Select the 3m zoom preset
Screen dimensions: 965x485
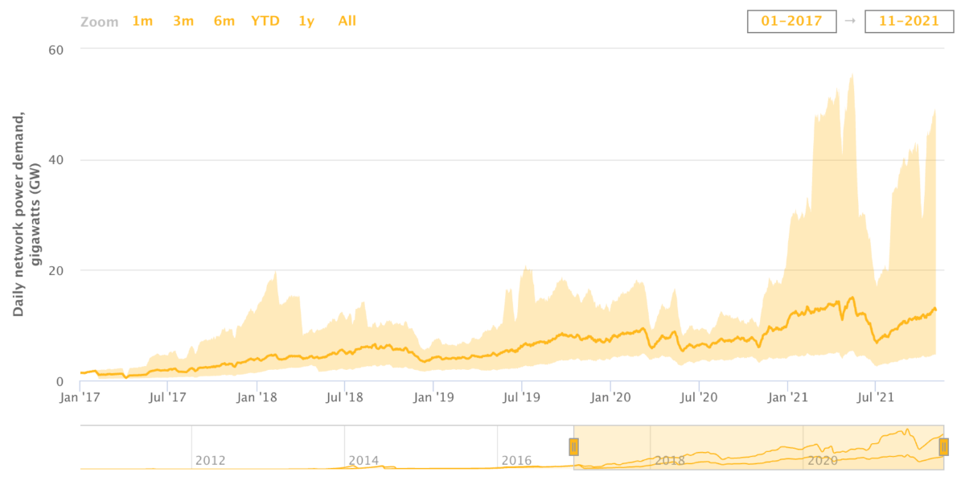click(x=183, y=21)
